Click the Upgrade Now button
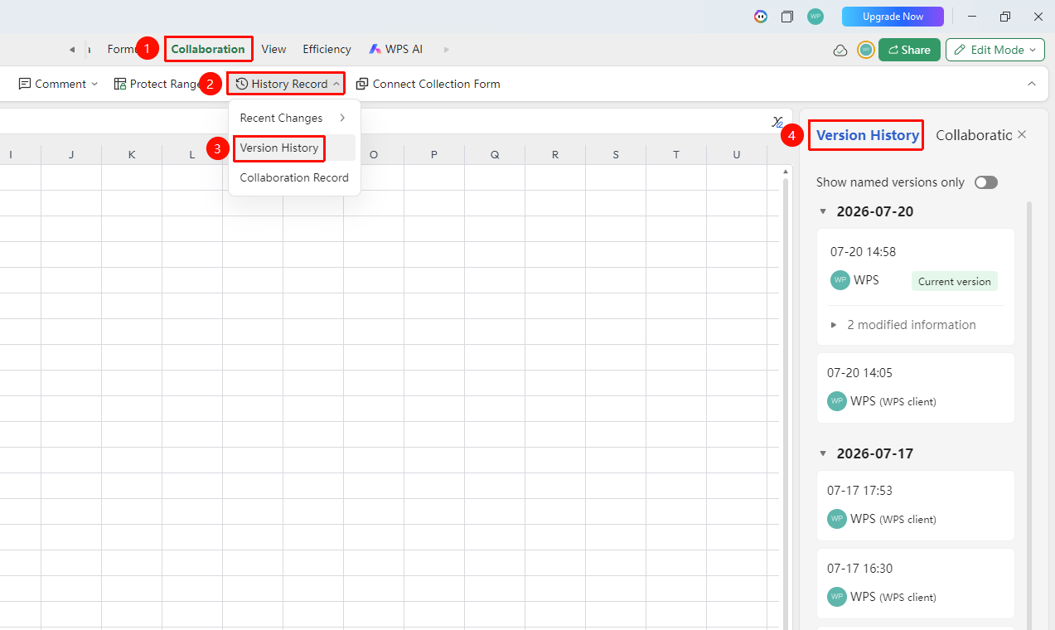The width and height of the screenshot is (1055, 630). (893, 17)
